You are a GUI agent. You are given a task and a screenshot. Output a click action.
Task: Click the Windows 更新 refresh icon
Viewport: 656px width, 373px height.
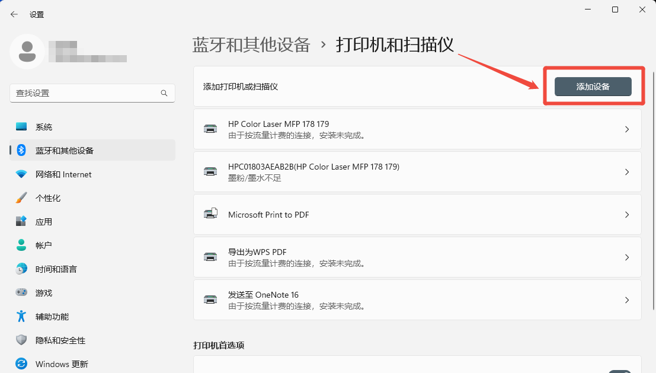tap(21, 364)
